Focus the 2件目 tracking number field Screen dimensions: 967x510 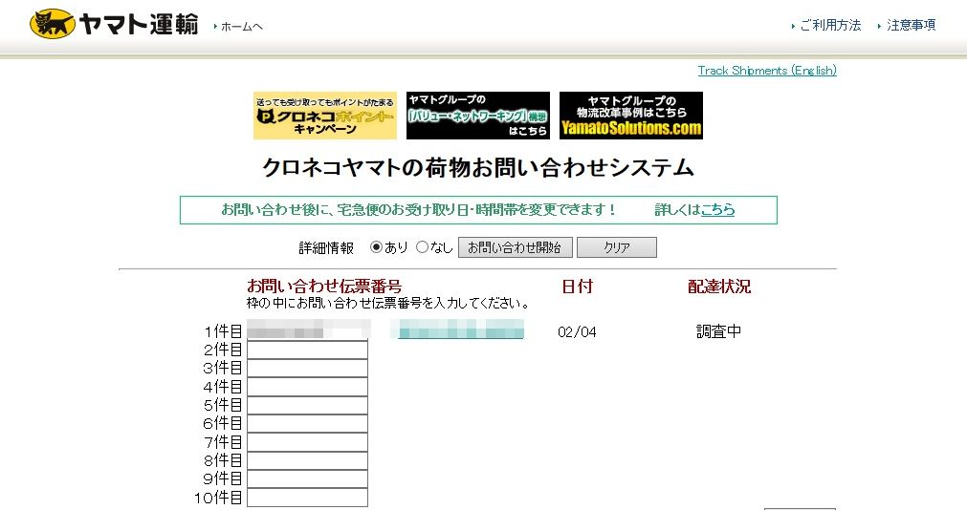pos(307,350)
